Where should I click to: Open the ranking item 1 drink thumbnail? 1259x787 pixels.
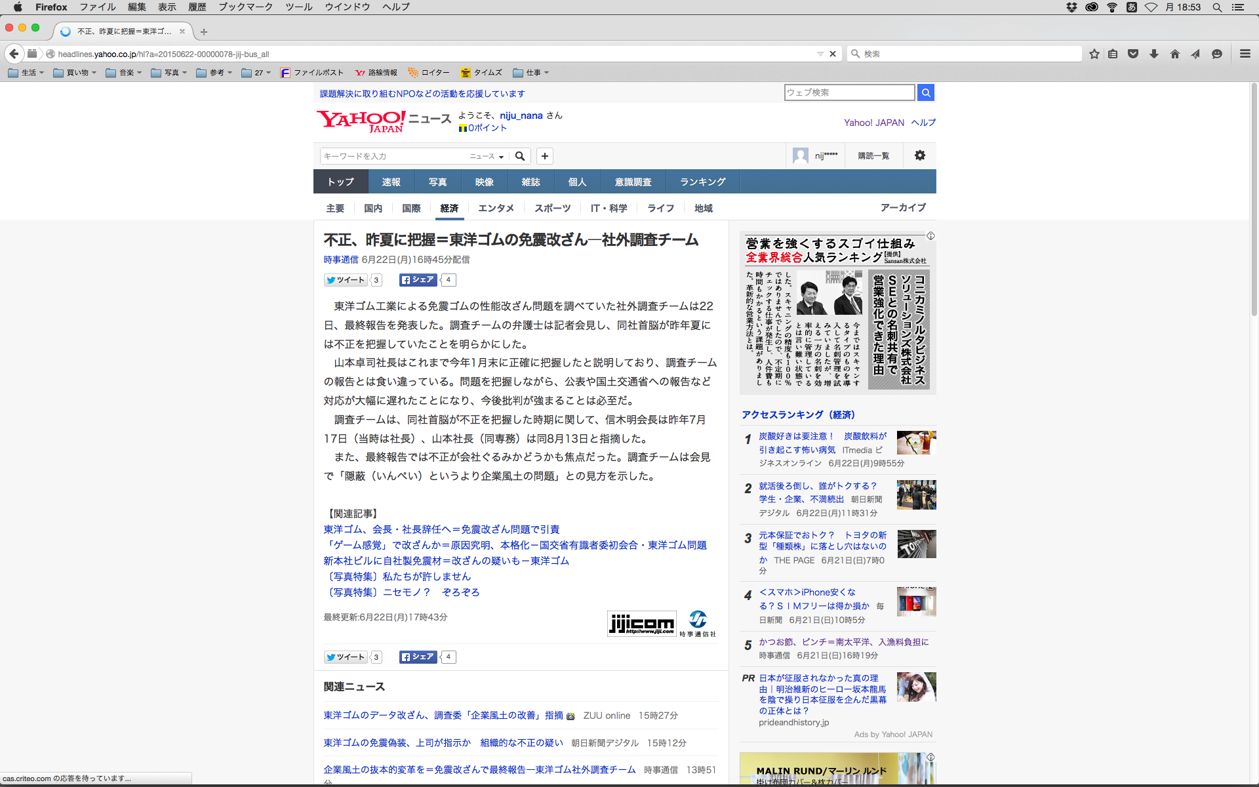click(916, 443)
